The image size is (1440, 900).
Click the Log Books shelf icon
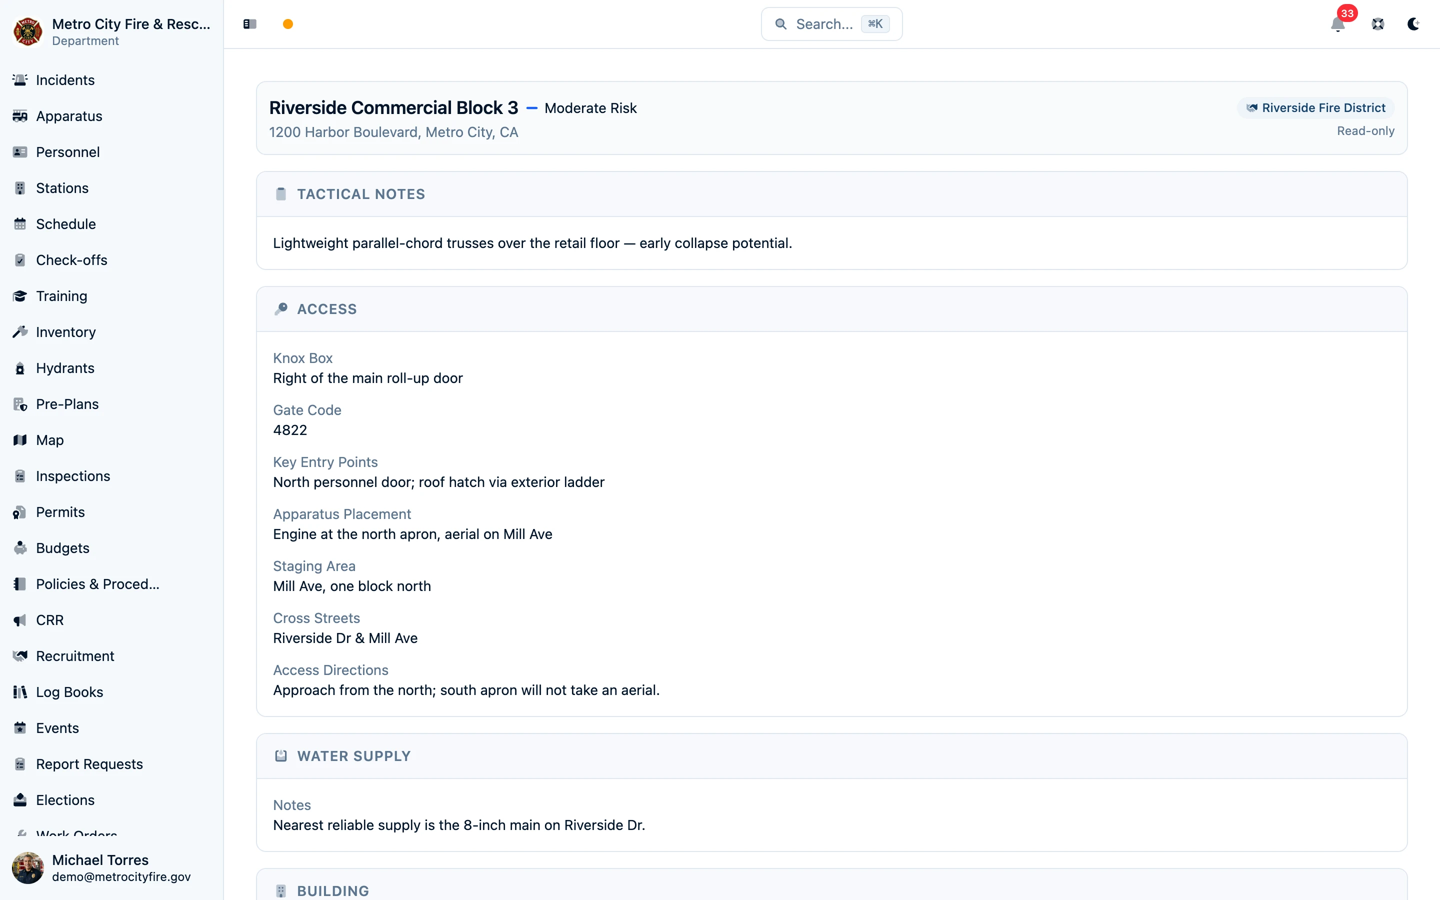20,692
